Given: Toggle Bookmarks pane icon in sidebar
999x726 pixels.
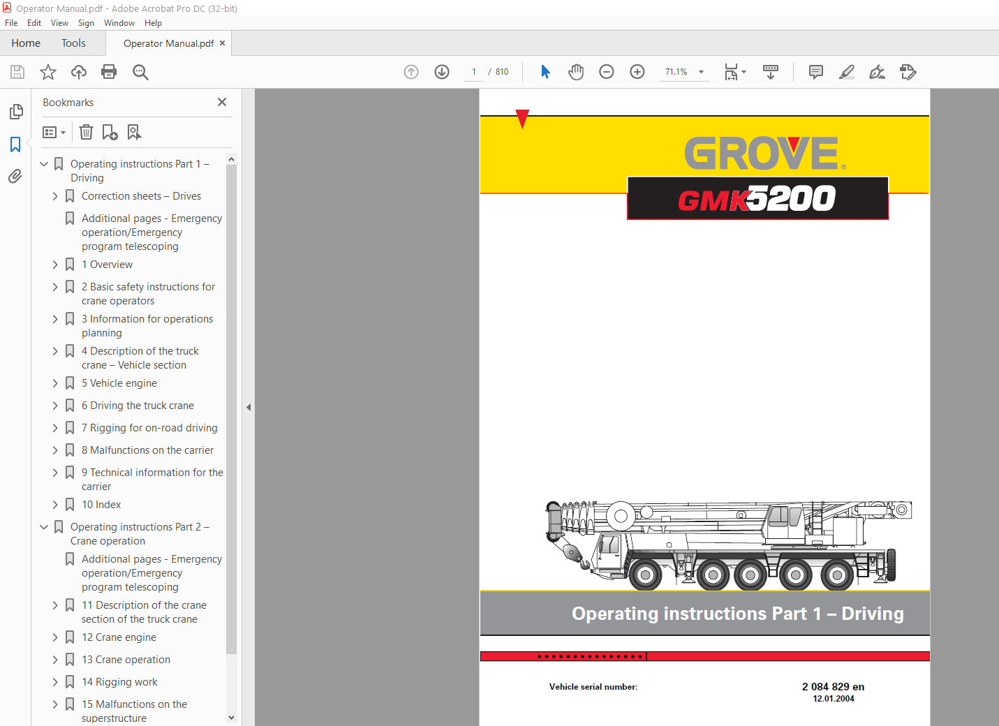Looking at the screenshot, I should (x=15, y=145).
